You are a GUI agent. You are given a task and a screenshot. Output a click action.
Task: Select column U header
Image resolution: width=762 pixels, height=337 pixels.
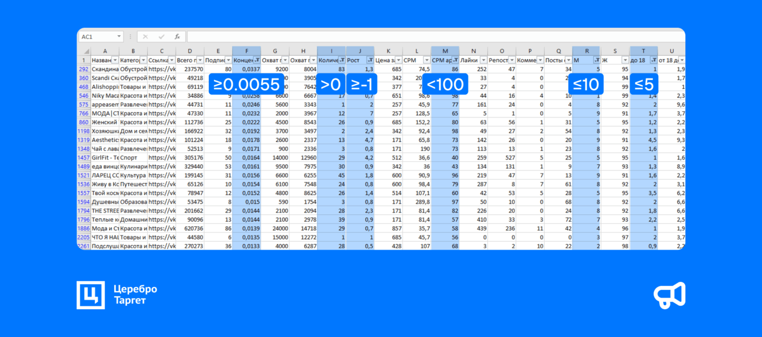pos(672,51)
